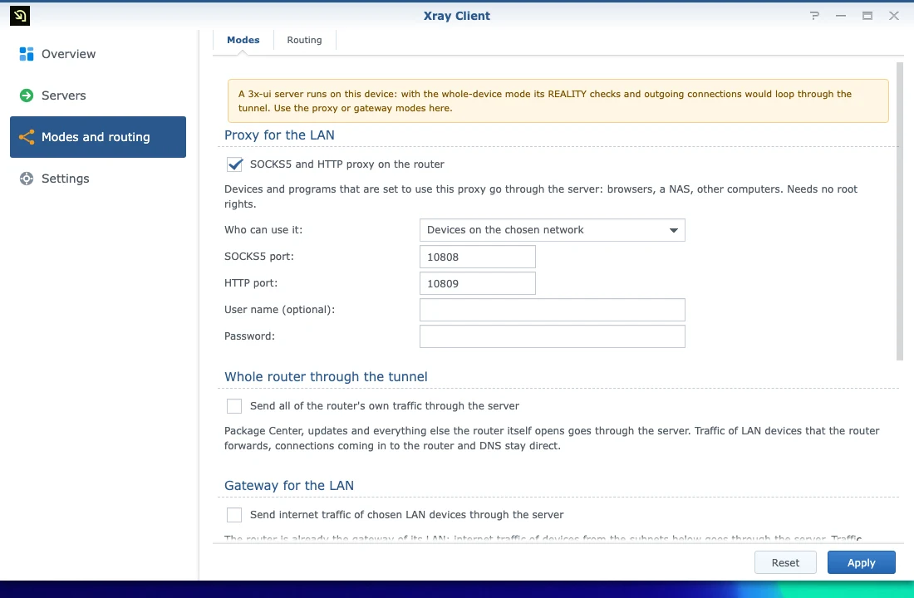The width and height of the screenshot is (914, 598).
Task: Select the Modes tab
Action: (x=243, y=40)
